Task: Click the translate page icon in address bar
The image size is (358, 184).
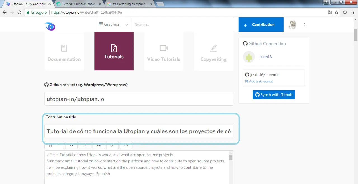Action: coord(330,13)
